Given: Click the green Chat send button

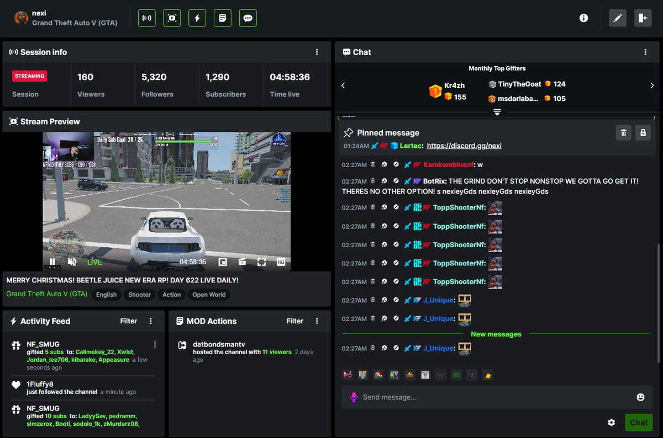Looking at the screenshot, I should click(639, 423).
